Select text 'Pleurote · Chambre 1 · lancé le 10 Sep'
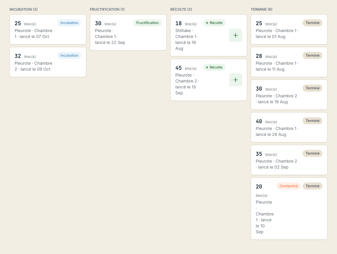The image size is (337, 254). point(265,217)
